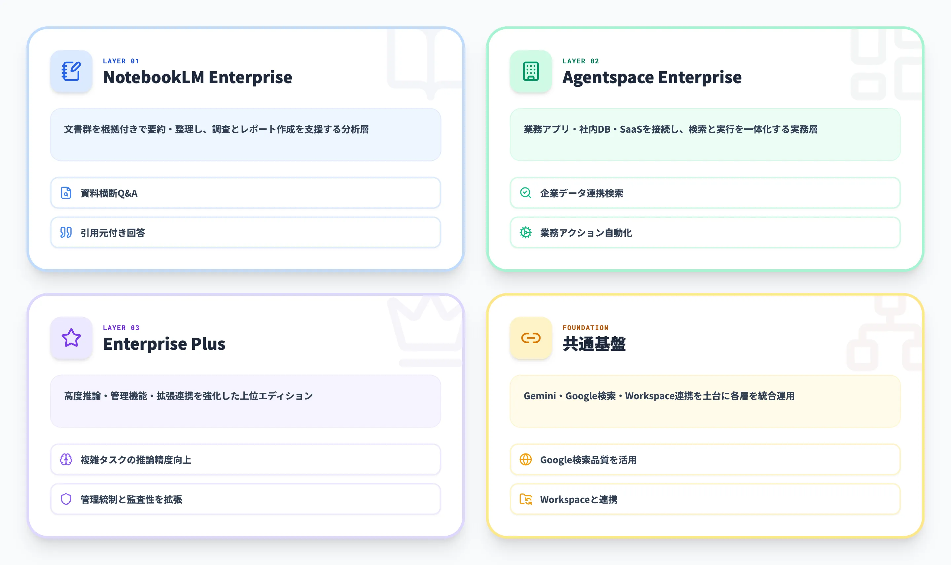Select the gear icon beside 業務アクション自動化
The width and height of the screenshot is (951, 565).
click(x=526, y=233)
